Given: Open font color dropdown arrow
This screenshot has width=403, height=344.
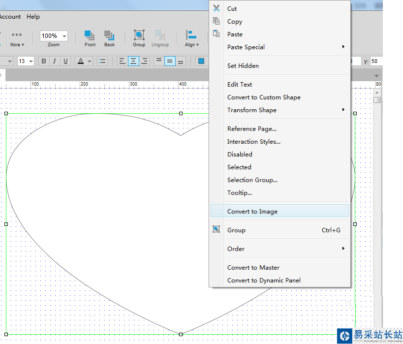Looking at the screenshot, I should coord(90,62).
